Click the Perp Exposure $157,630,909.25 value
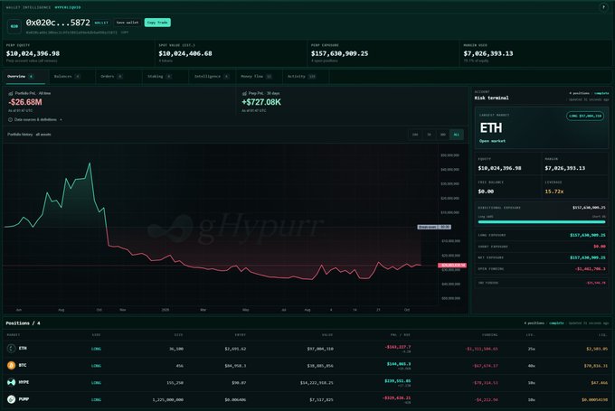The image size is (615, 411). pyautogui.click(x=340, y=53)
